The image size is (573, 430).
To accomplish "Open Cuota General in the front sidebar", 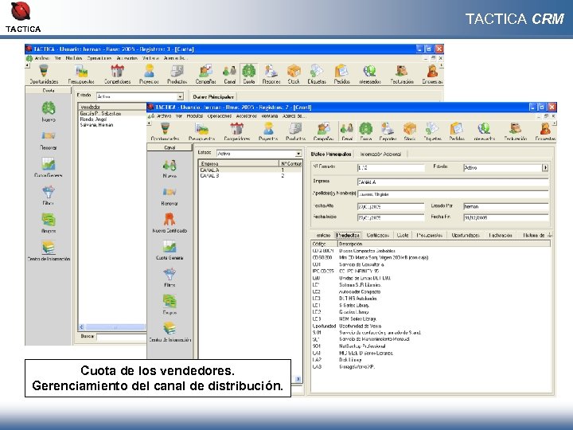I will [170, 248].
